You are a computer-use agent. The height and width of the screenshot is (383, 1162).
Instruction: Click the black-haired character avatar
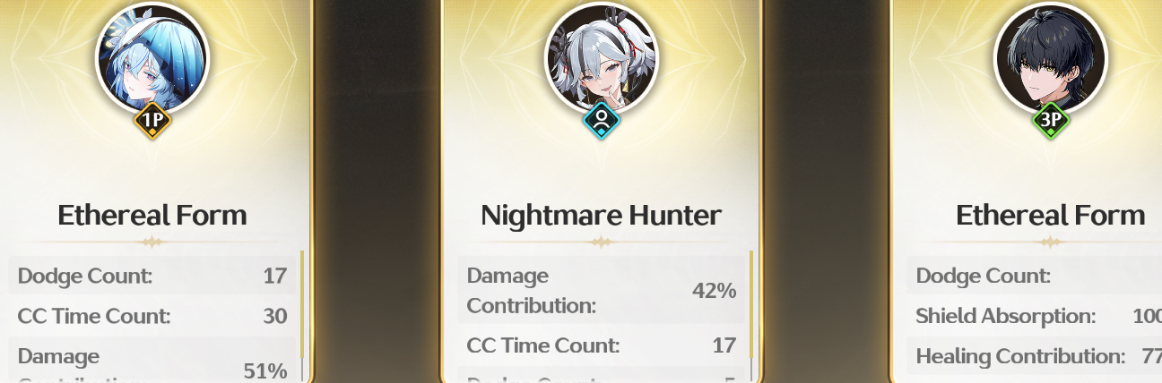click(1051, 58)
